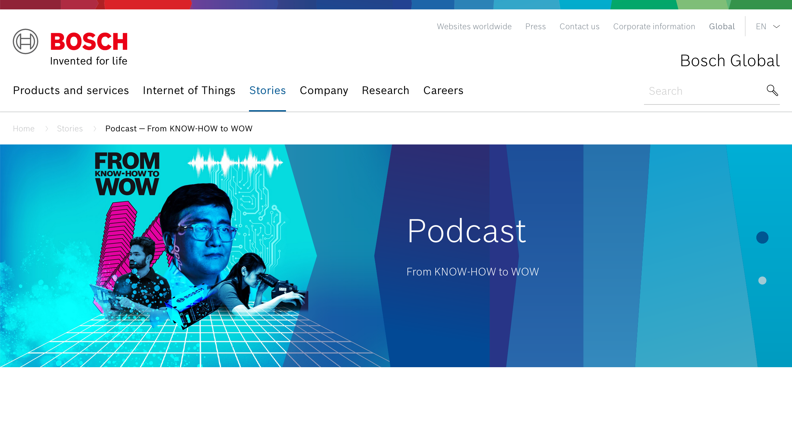Select the second carousel slide dot
The height and width of the screenshot is (428, 792).
click(x=762, y=281)
